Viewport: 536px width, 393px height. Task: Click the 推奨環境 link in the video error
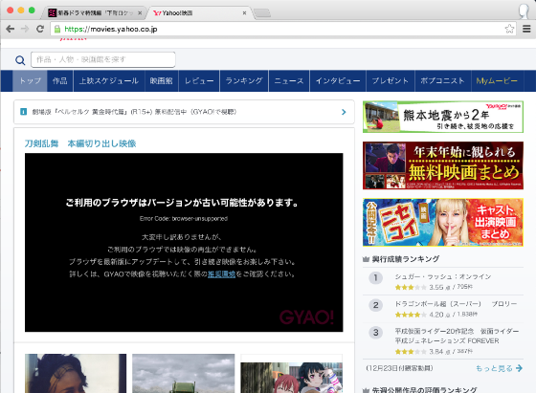(221, 274)
